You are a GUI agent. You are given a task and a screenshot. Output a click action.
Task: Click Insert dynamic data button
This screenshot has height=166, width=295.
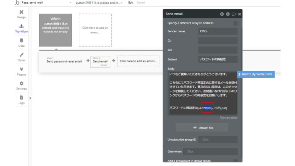click(x=256, y=74)
